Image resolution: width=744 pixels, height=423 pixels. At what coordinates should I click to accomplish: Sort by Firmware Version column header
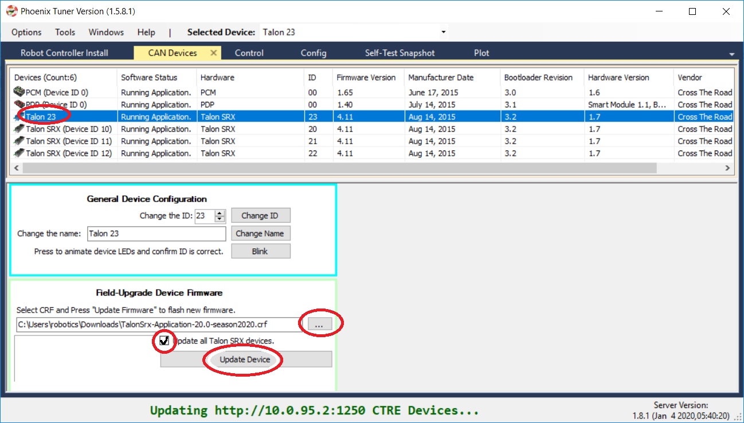[369, 77]
